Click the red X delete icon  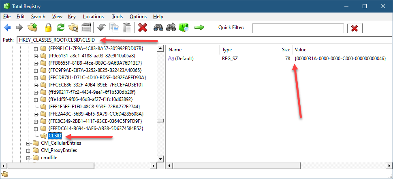coord(143,28)
